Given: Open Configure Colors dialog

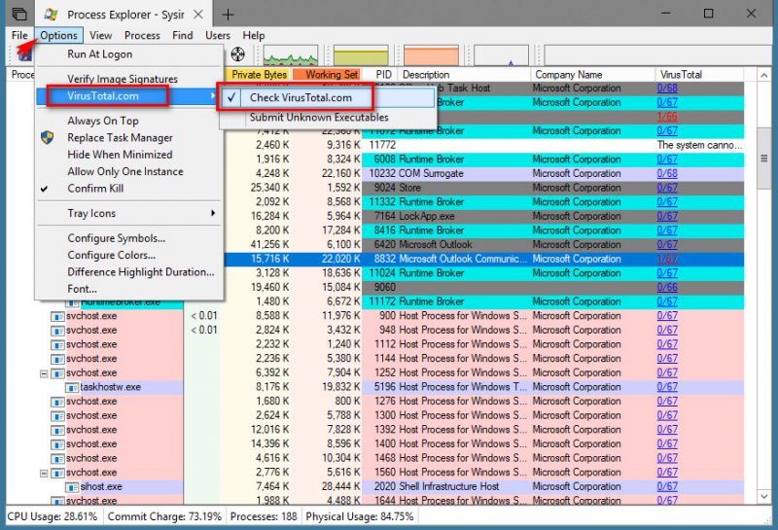Looking at the screenshot, I should coord(129,255).
